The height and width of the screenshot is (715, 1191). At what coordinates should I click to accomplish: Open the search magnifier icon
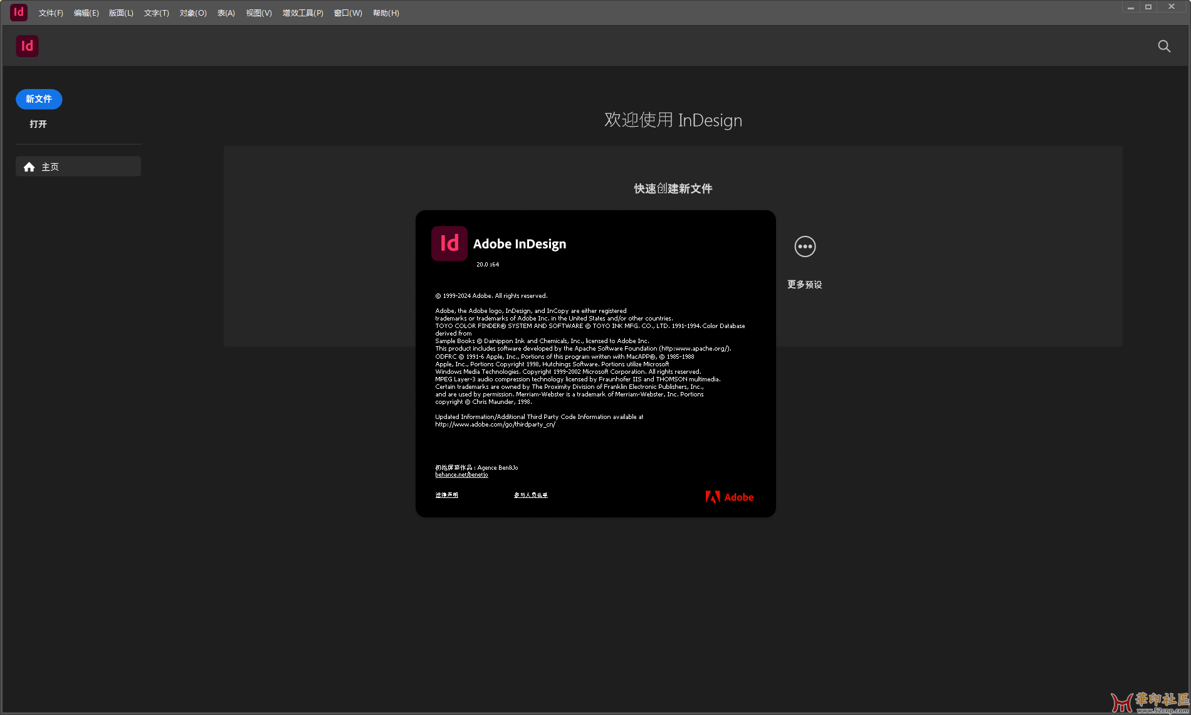(x=1164, y=46)
